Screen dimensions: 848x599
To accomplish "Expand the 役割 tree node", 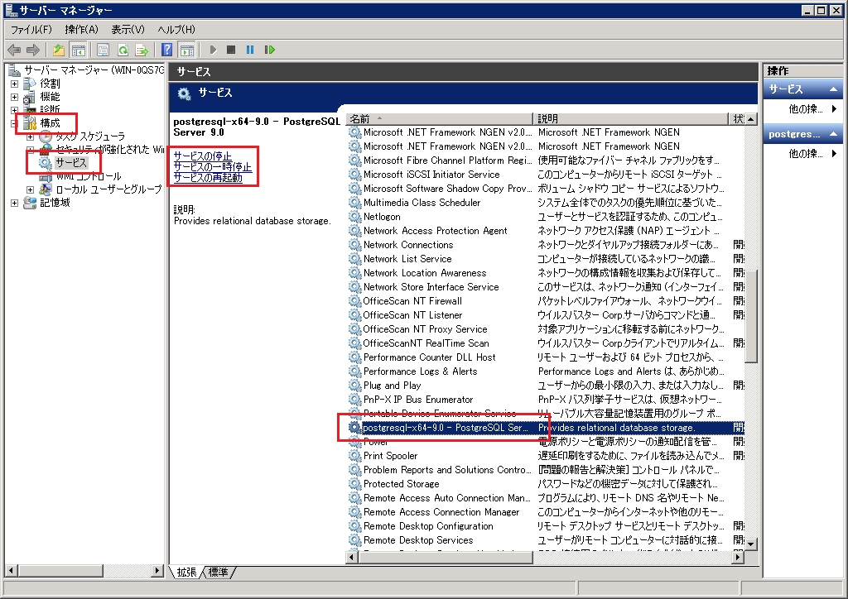I will click(x=14, y=84).
